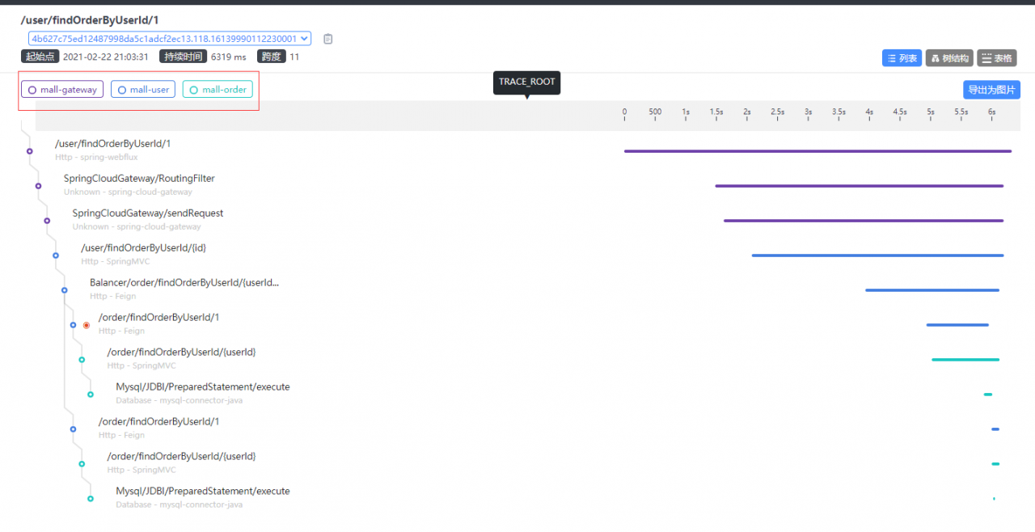Click the 起始点 start time label
This screenshot has width=1035, height=532.
(40, 57)
